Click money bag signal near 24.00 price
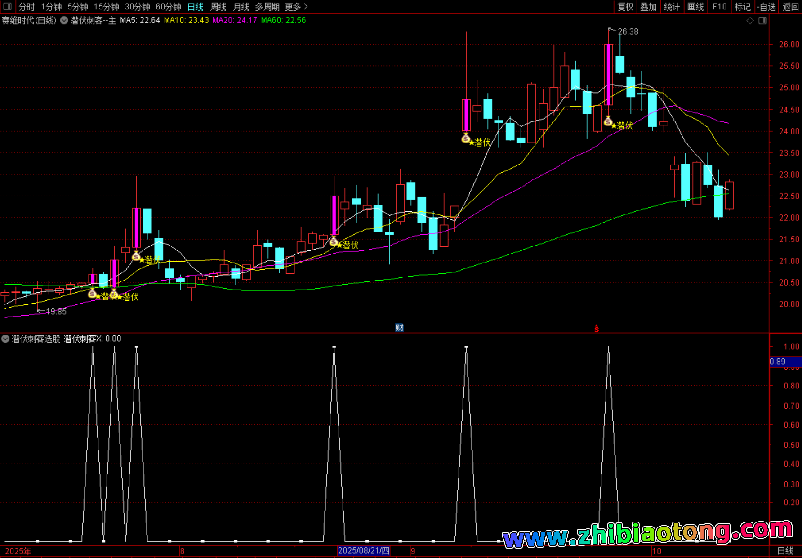802x558 pixels. [x=466, y=138]
